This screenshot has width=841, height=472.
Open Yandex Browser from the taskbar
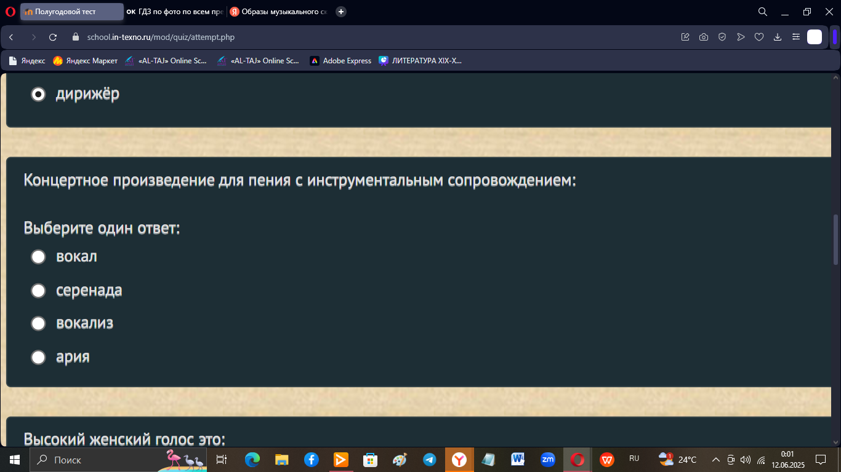(x=459, y=460)
